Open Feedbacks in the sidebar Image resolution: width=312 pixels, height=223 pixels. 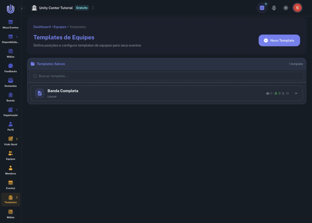pos(11,68)
